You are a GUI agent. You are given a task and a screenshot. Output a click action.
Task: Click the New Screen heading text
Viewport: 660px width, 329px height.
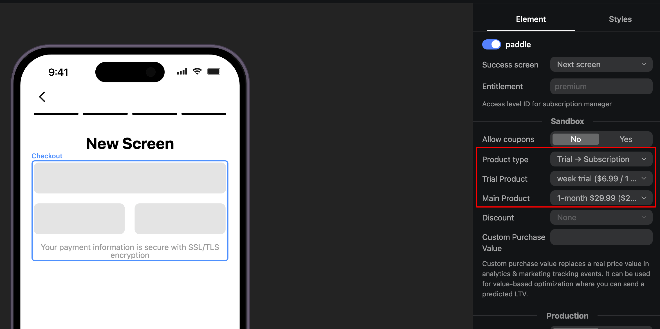(x=130, y=144)
